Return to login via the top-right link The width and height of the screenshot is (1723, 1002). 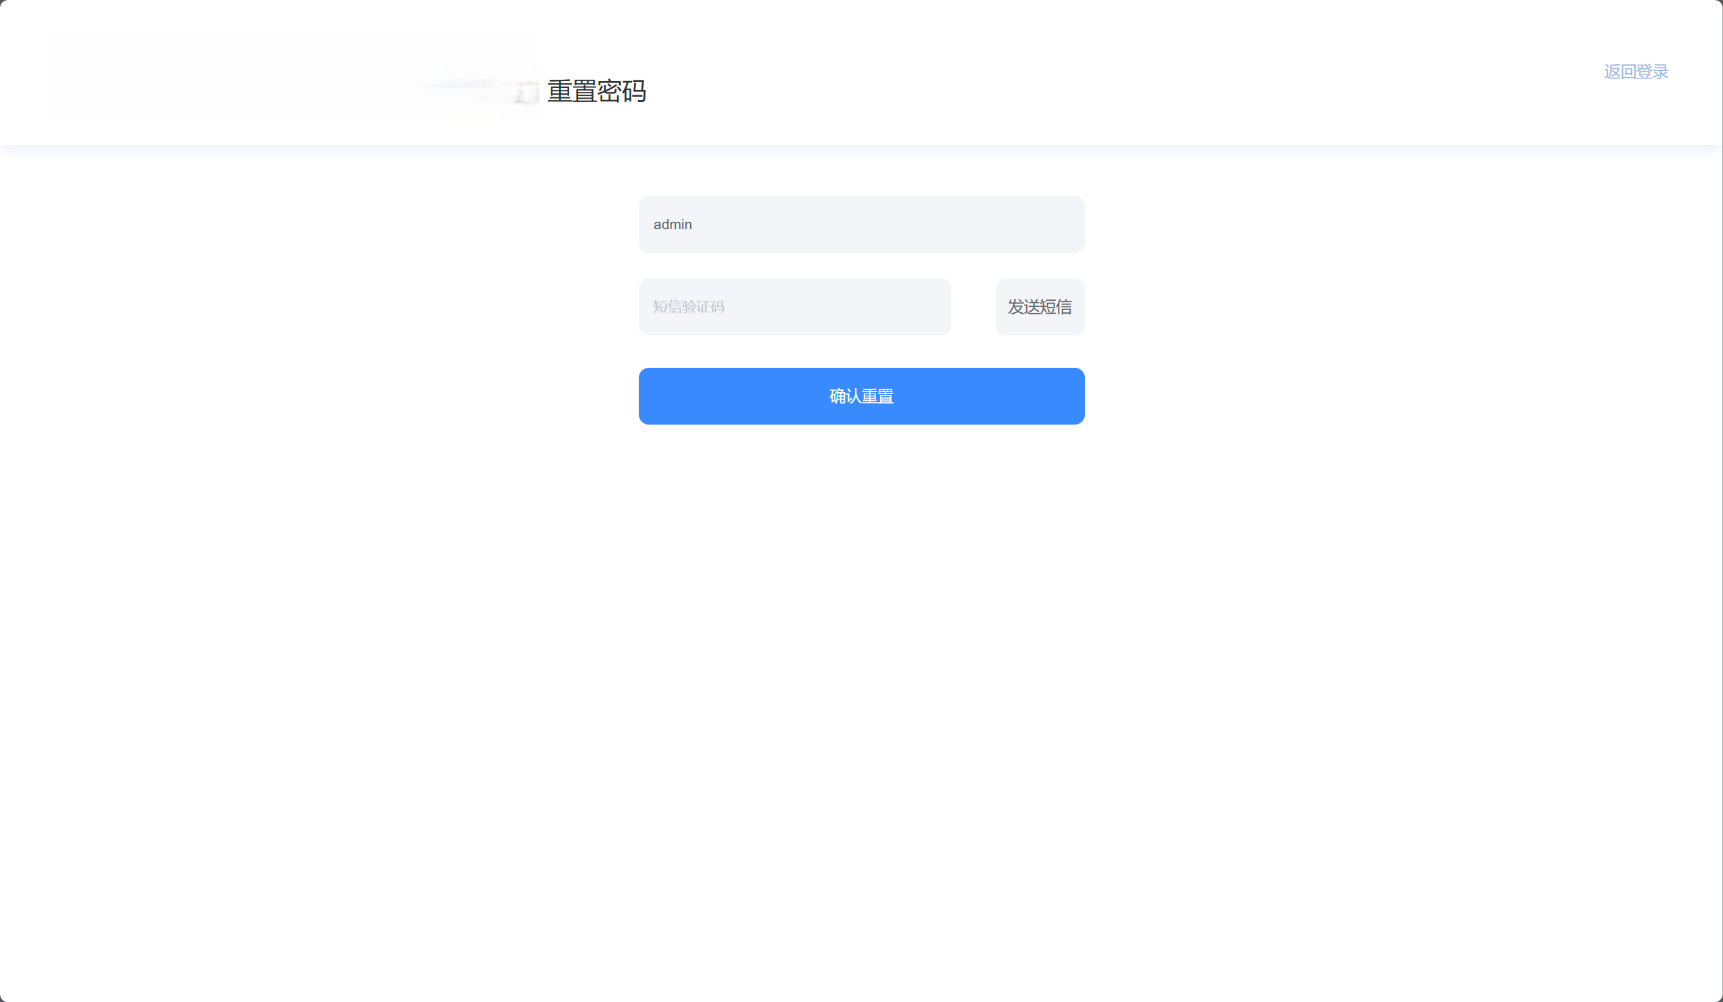point(1636,72)
